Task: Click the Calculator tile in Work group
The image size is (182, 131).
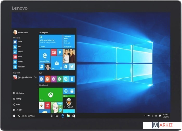Action: pos(72,79)
